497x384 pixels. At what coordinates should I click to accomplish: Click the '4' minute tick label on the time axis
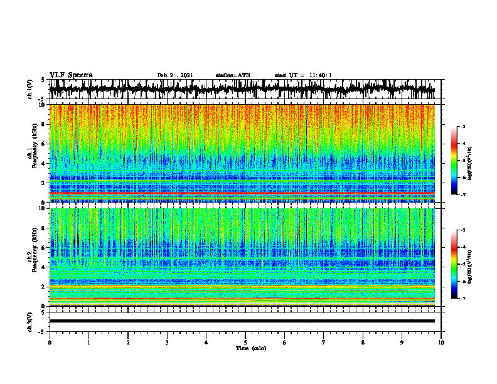tap(206, 343)
